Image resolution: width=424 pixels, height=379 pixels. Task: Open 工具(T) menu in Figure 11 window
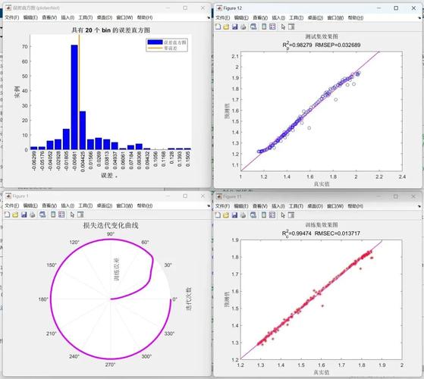(x=296, y=206)
